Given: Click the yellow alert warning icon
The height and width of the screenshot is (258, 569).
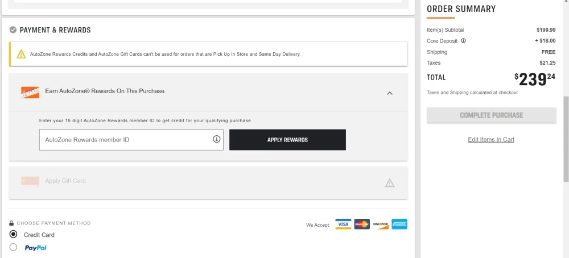Looking at the screenshot, I should pos(21,54).
